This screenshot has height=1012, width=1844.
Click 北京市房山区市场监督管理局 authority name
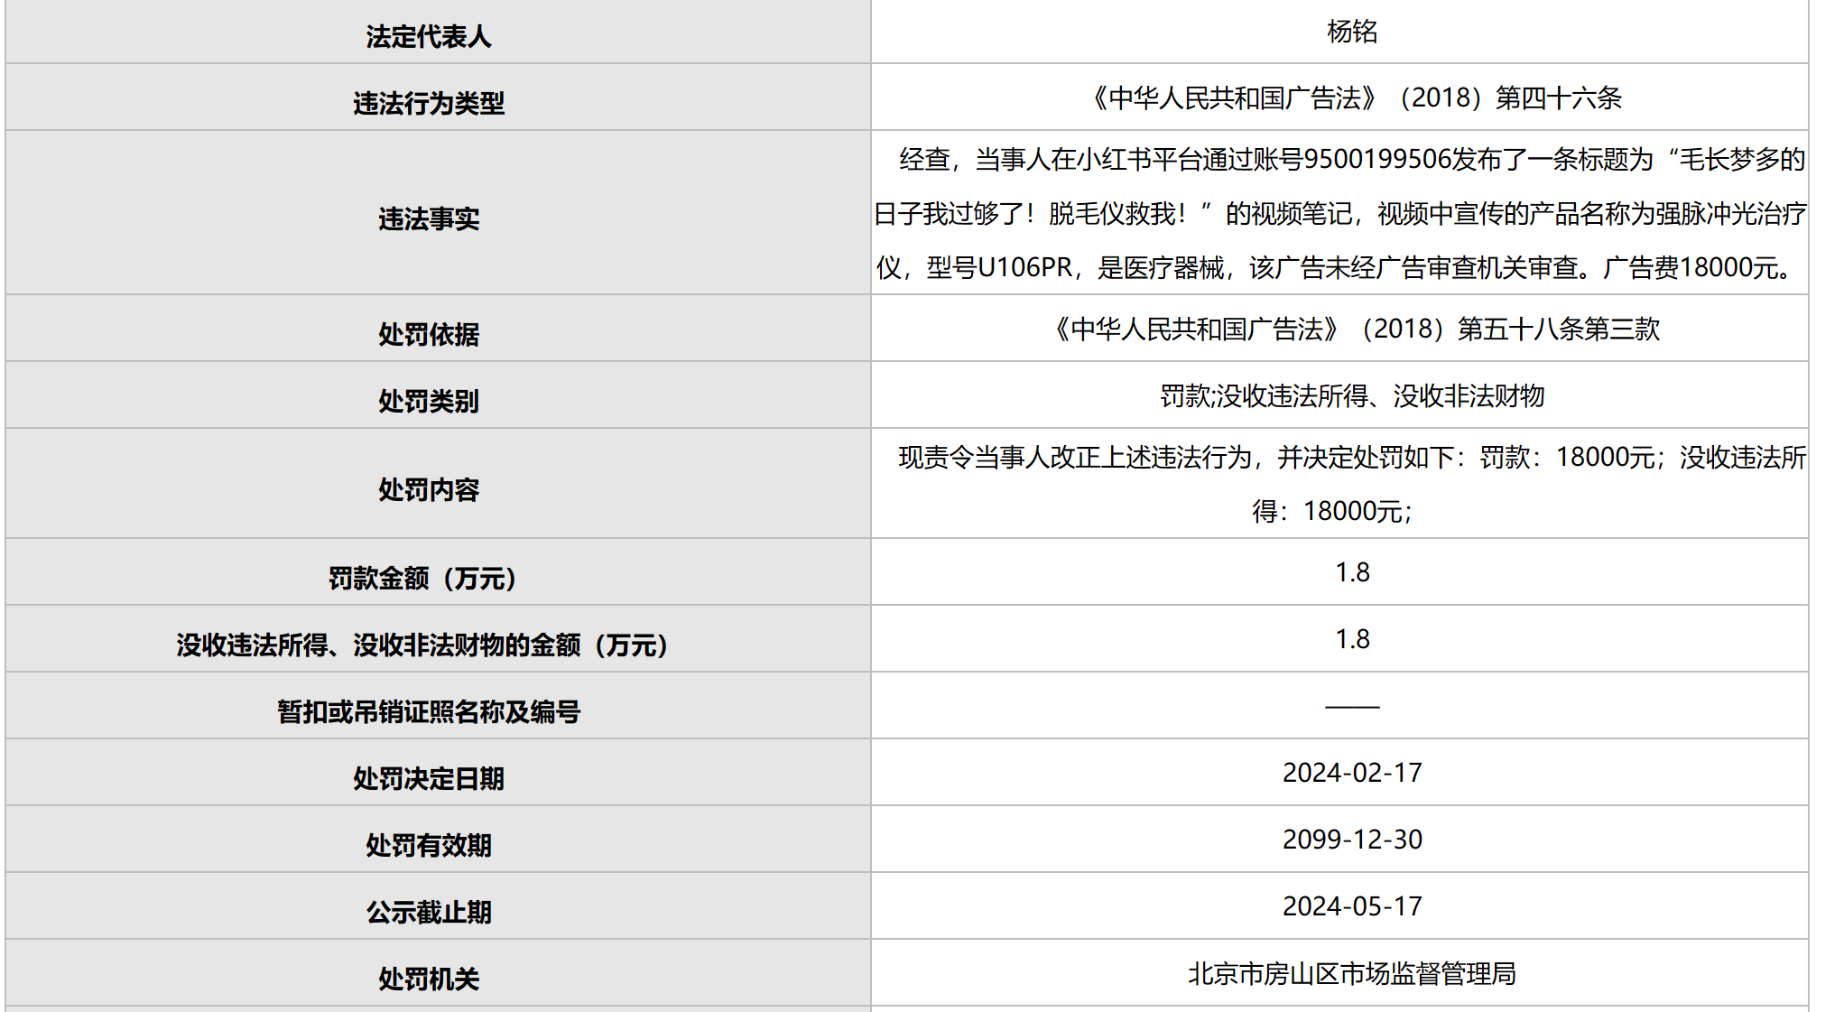[1351, 974]
